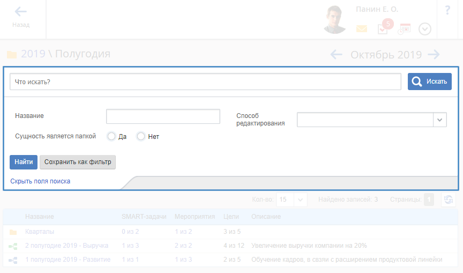Open the calendar with clock icon
463x273 pixels.
pos(404,29)
